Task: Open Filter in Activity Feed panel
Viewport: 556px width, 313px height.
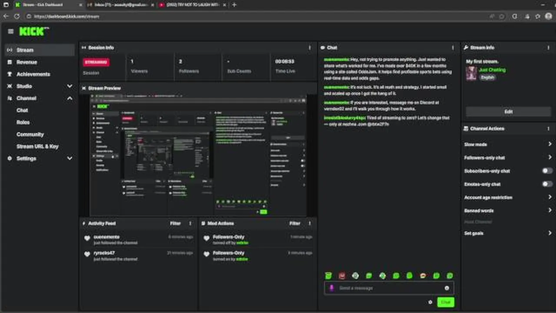Action: (175, 223)
